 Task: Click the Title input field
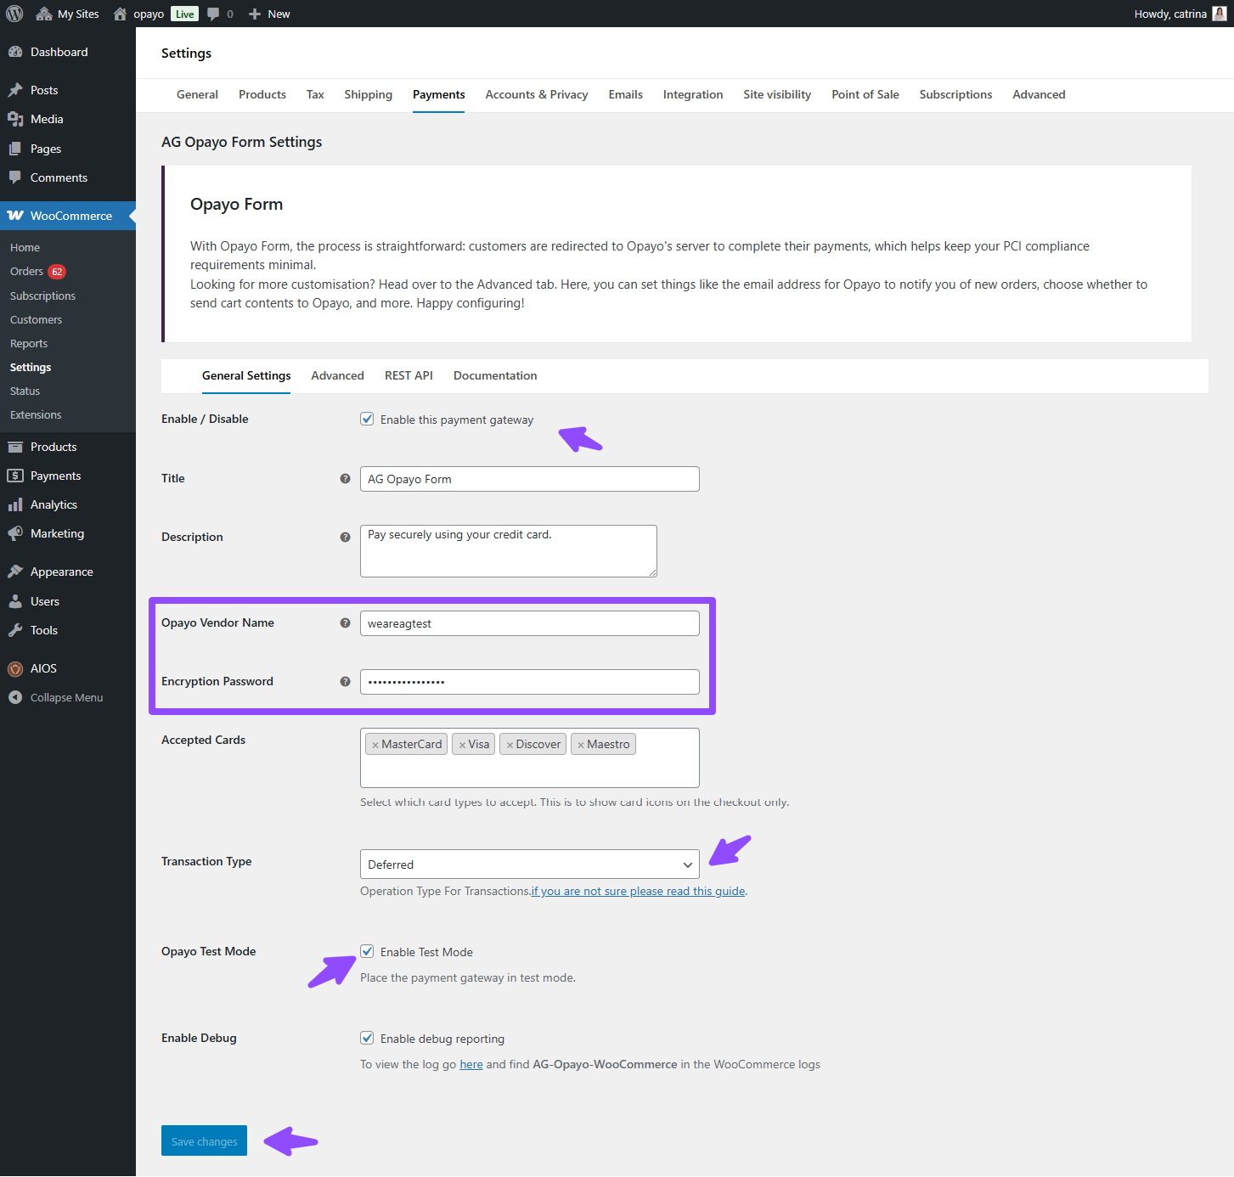[529, 479]
